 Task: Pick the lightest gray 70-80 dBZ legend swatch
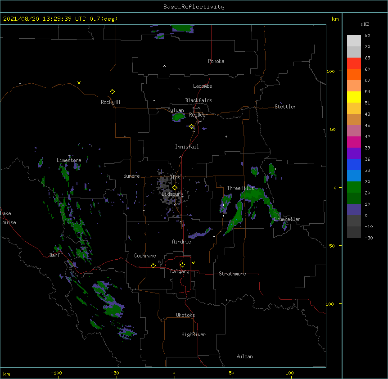354,41
